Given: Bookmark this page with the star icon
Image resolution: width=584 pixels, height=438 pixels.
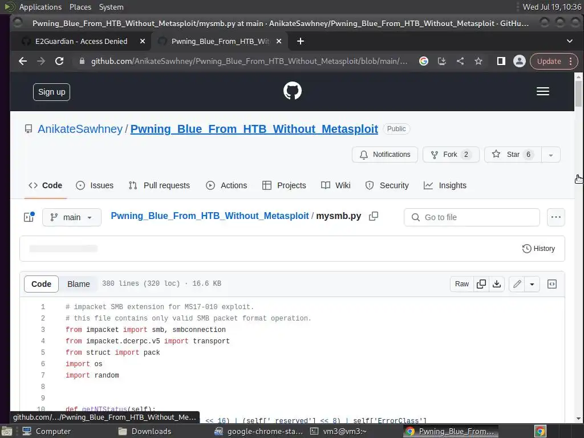Looking at the screenshot, I should [x=478, y=61].
